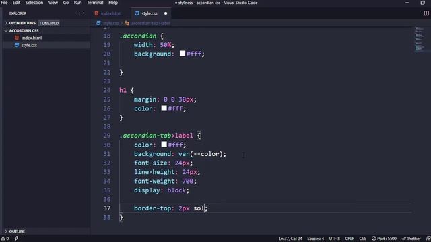Click the CSS file icon beside style.css in Explorer
The height and width of the screenshot is (242, 431).
tap(17, 45)
